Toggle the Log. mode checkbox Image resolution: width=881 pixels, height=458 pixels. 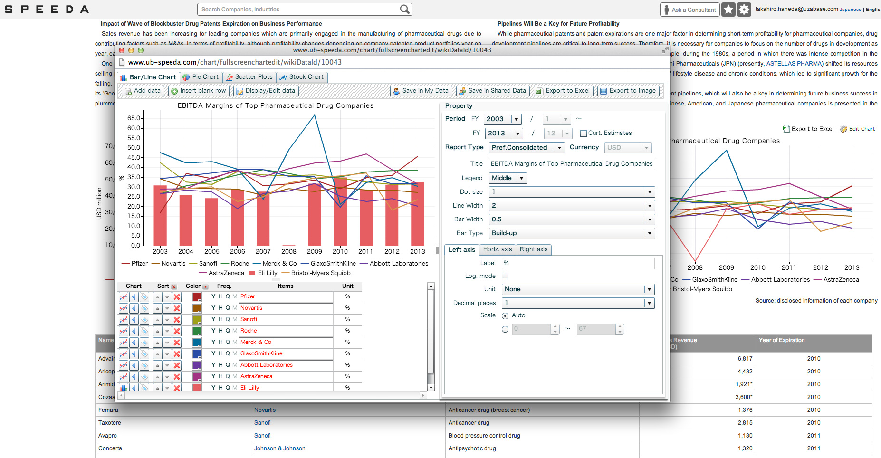[505, 276]
